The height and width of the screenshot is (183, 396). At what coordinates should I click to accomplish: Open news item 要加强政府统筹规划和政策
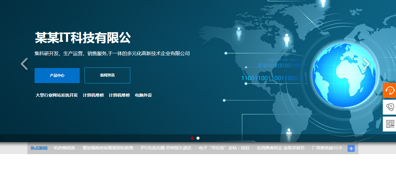point(108,148)
